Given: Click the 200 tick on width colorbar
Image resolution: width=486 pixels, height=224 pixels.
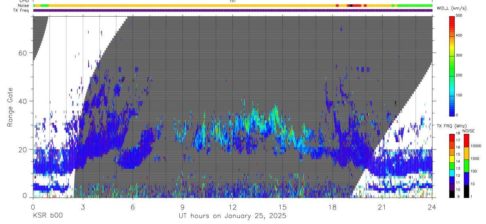Looking at the screenshot, I should tap(459, 75).
